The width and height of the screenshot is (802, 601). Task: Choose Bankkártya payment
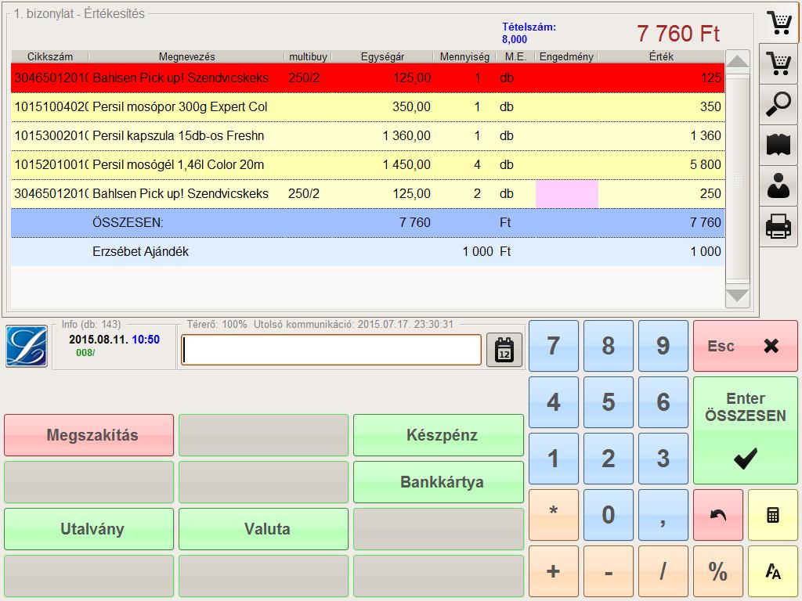pos(439,482)
